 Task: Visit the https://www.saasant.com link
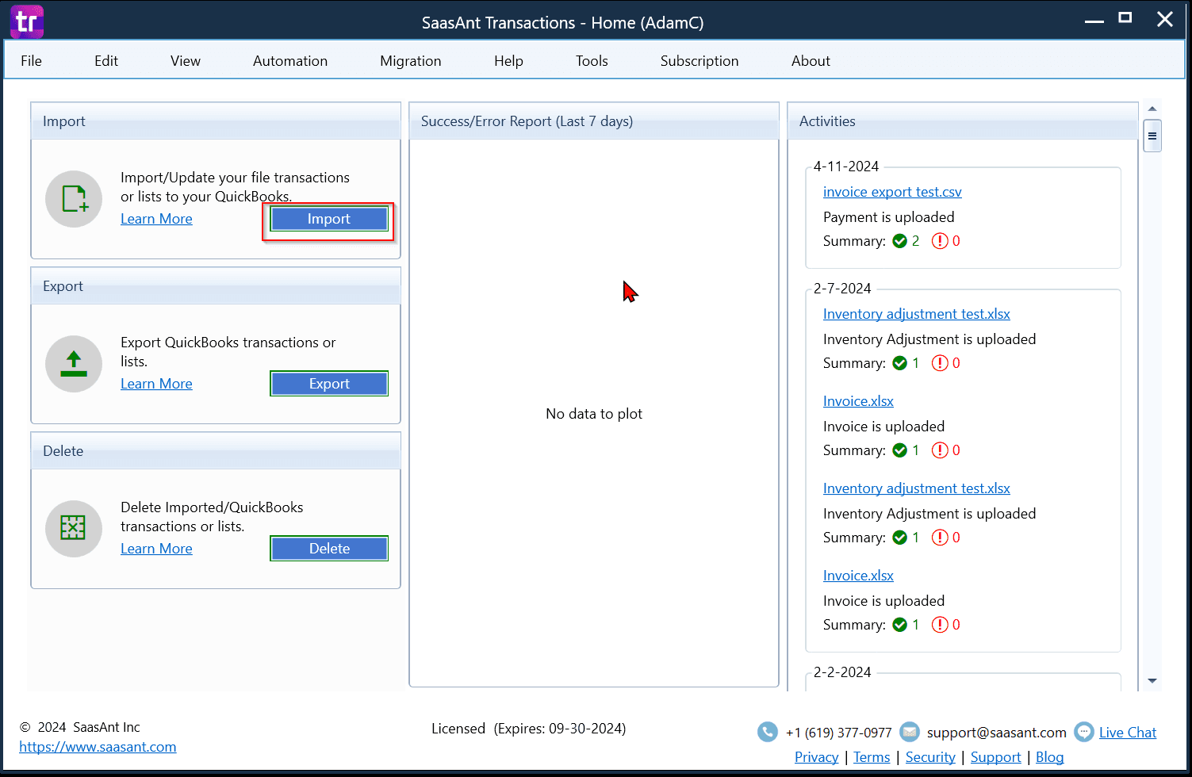pyautogui.click(x=98, y=747)
